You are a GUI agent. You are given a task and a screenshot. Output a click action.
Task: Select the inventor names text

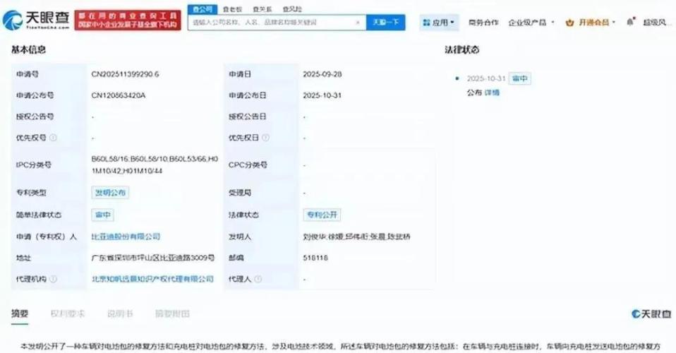356,237
